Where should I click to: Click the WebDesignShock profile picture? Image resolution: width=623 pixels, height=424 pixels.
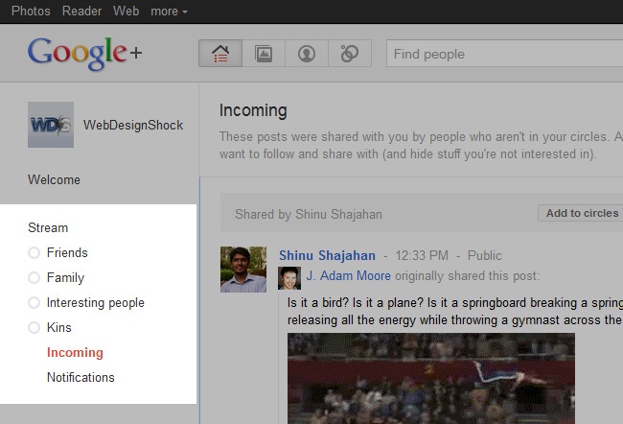(x=51, y=125)
